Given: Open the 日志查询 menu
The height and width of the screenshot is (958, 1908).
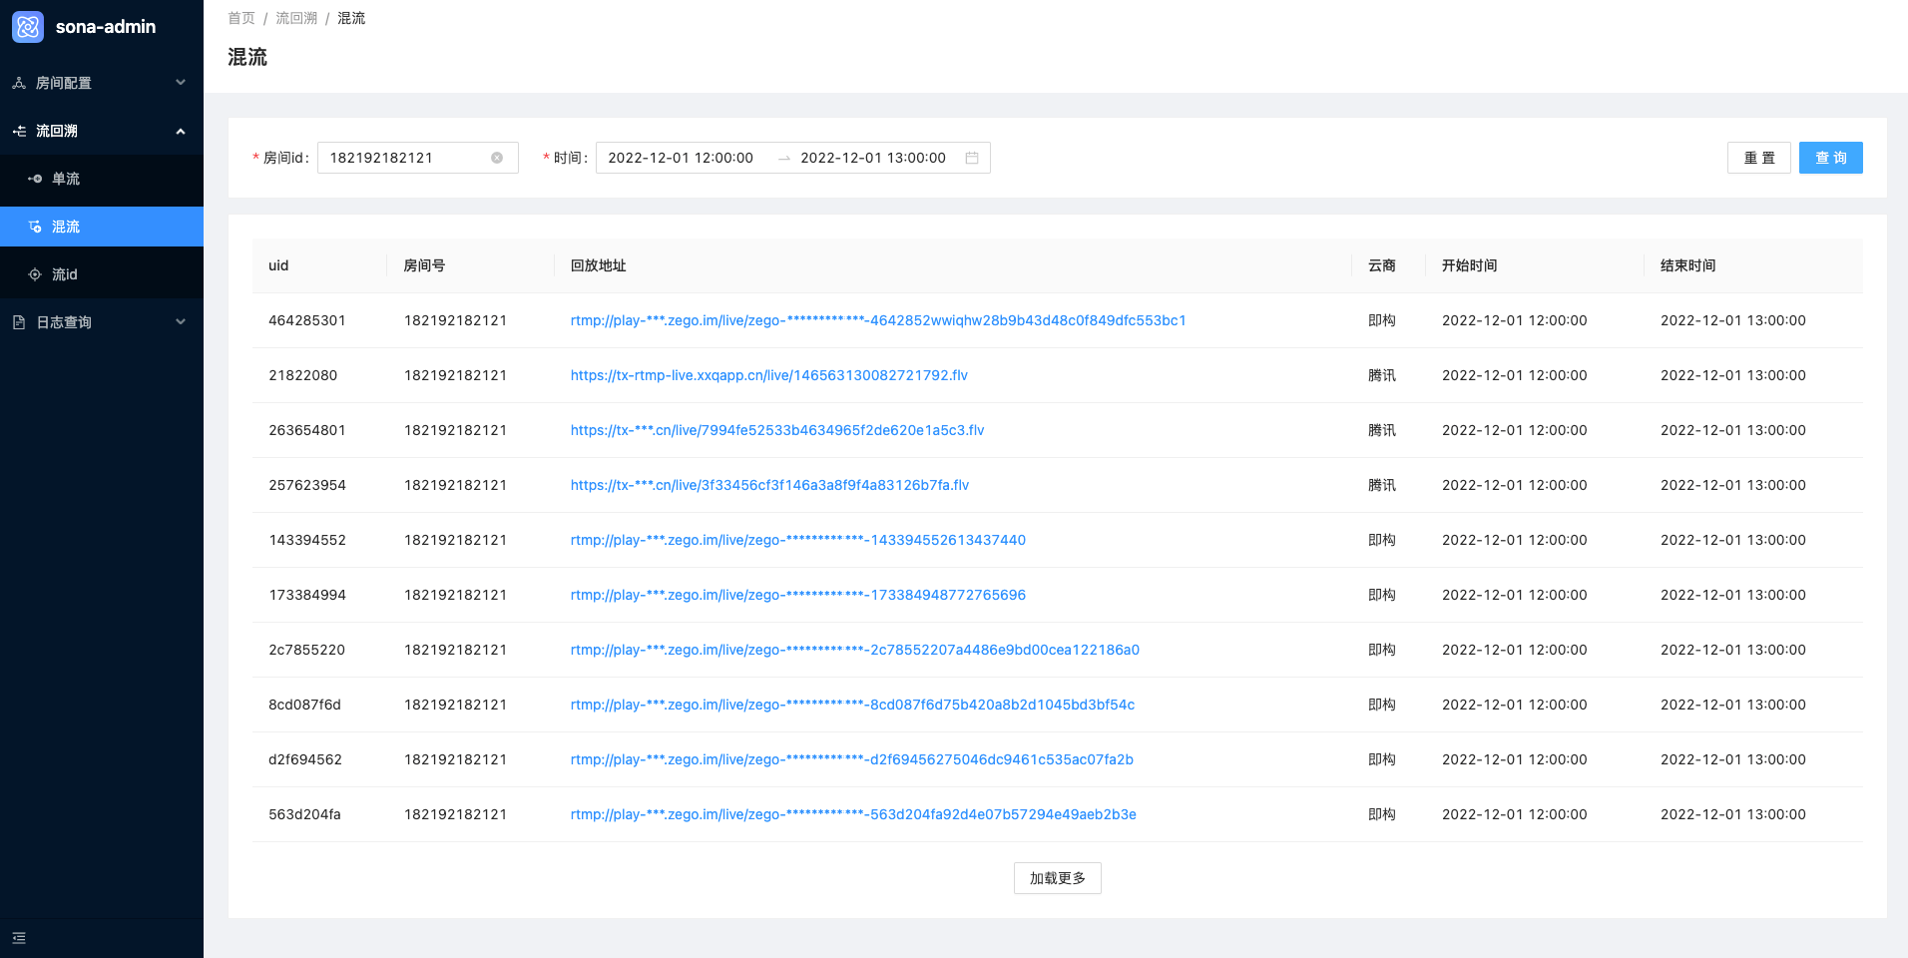Looking at the screenshot, I should (102, 322).
